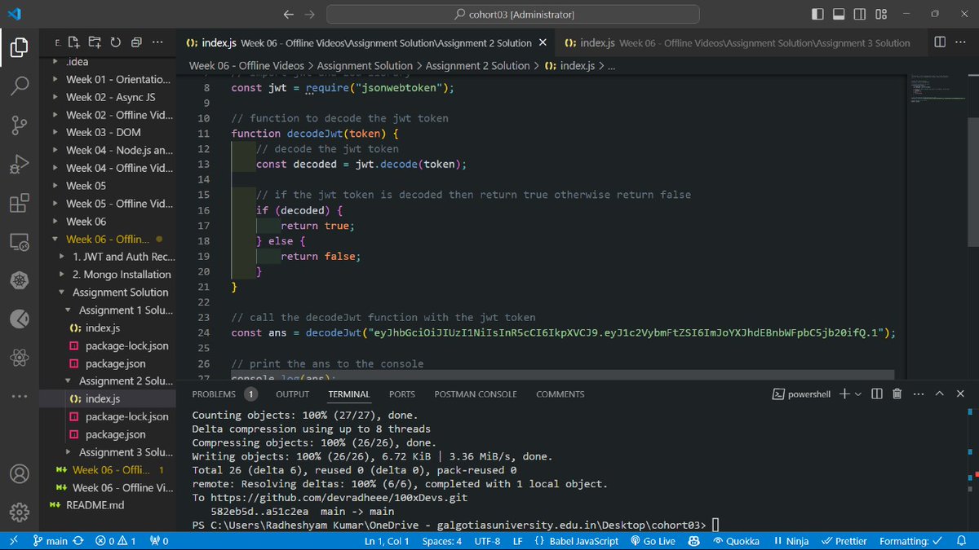Click New File icon in Explorer header

[74, 42]
